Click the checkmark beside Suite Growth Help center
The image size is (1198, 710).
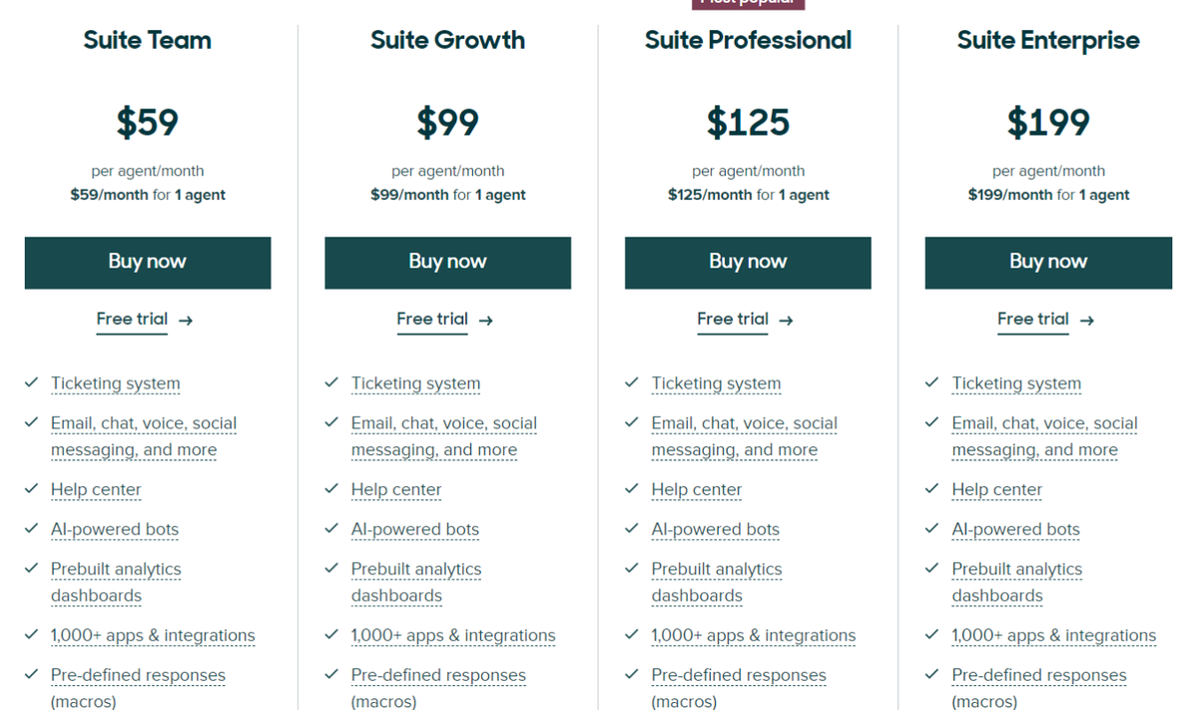coord(331,489)
